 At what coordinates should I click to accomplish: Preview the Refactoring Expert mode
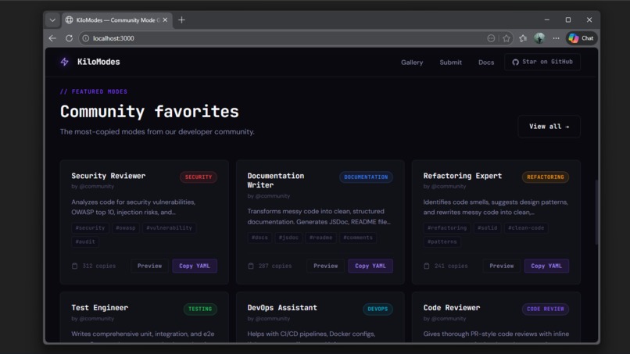[x=502, y=266]
